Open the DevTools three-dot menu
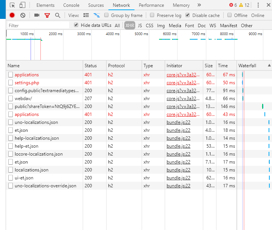 click(x=258, y=5)
